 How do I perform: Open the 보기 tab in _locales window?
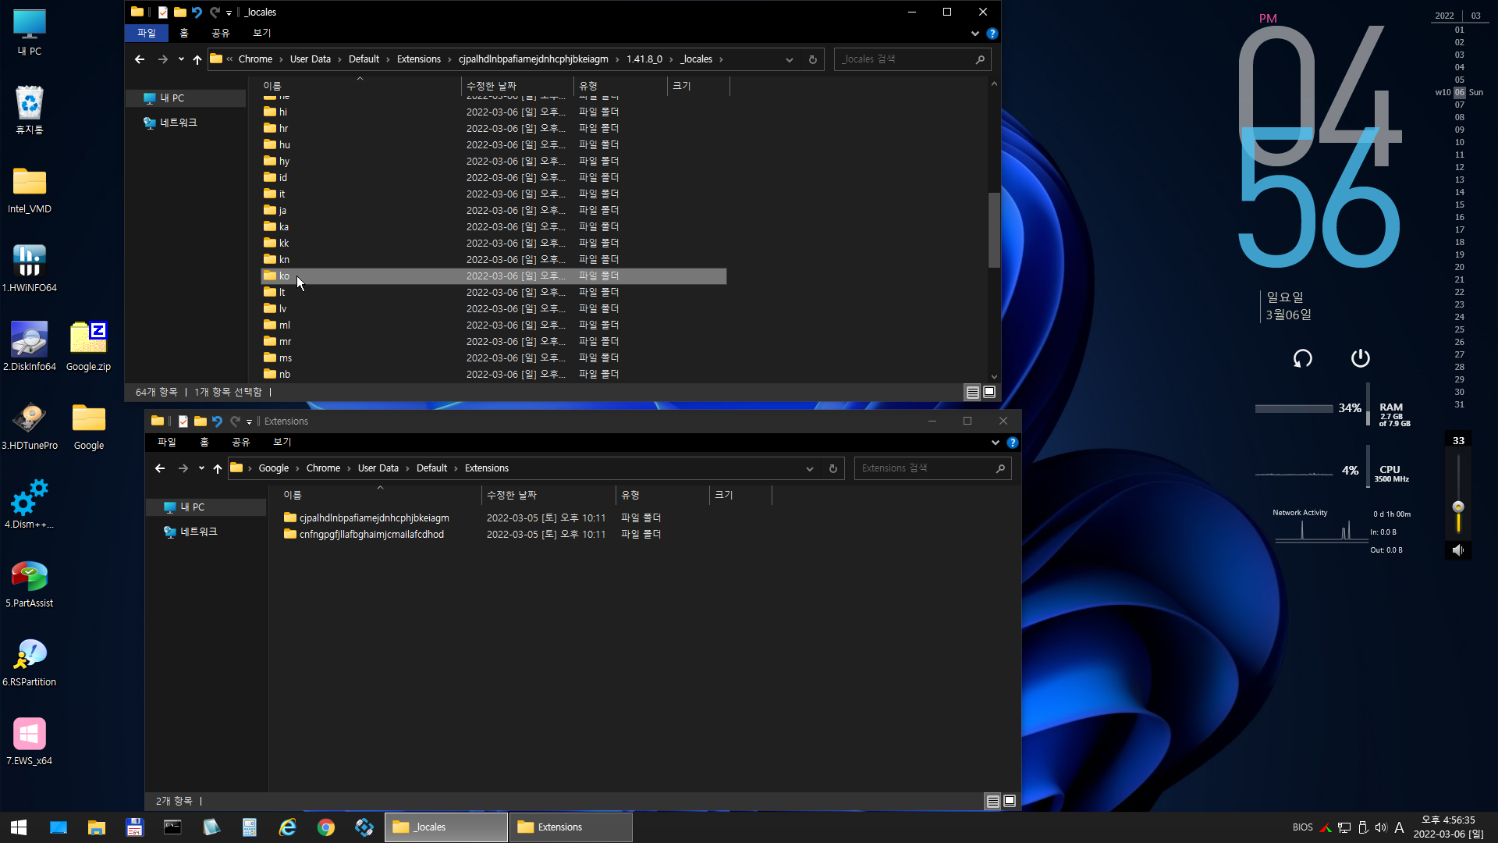(262, 33)
